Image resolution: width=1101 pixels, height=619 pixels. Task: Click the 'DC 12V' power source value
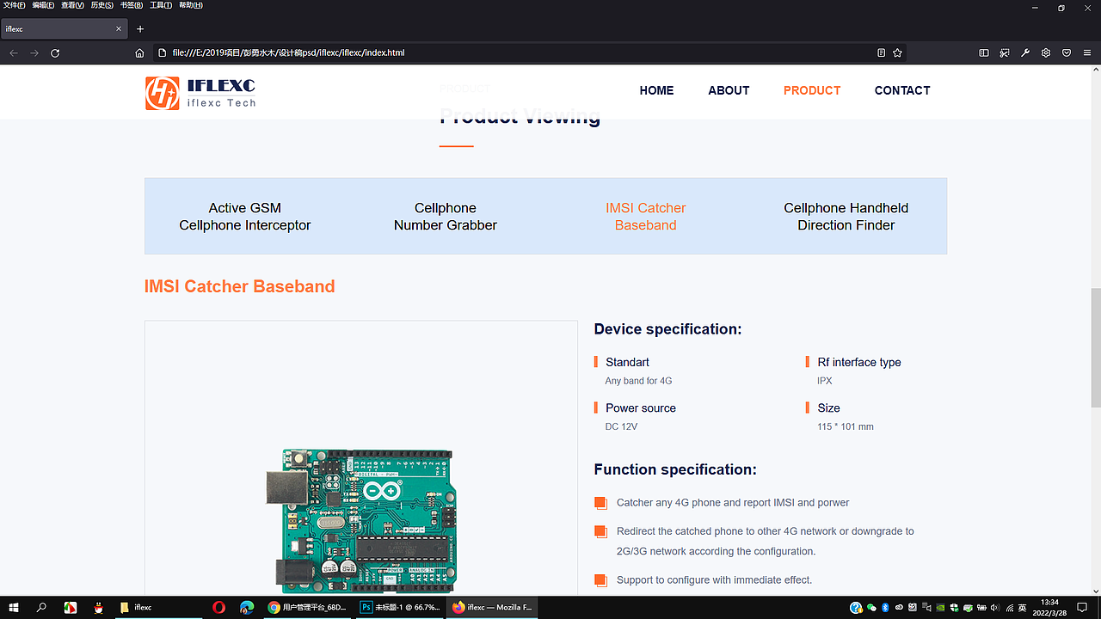[621, 426]
